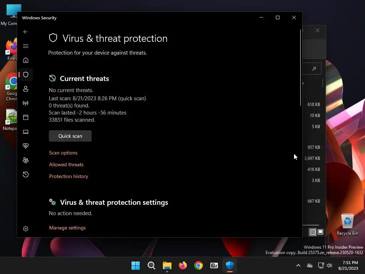Click the My Computer desktop icon
This screenshot has width=365, height=274.
9,15
